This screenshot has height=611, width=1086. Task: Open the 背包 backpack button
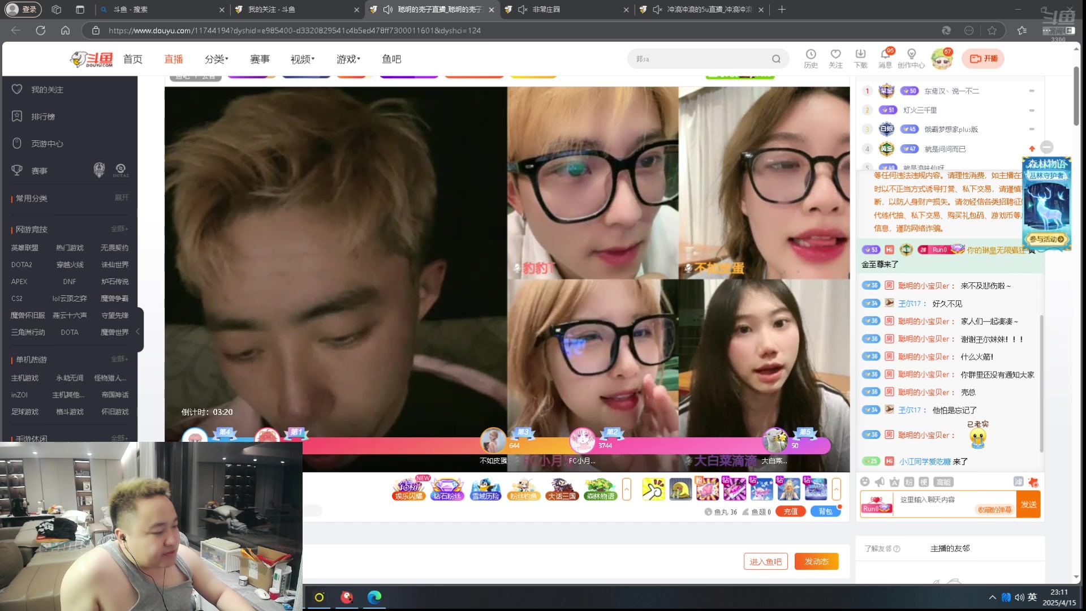(x=825, y=511)
